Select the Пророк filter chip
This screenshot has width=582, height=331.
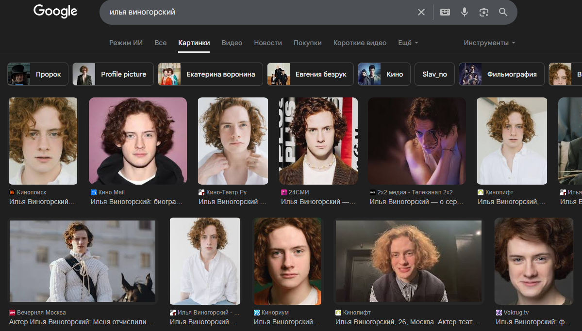[38, 74]
